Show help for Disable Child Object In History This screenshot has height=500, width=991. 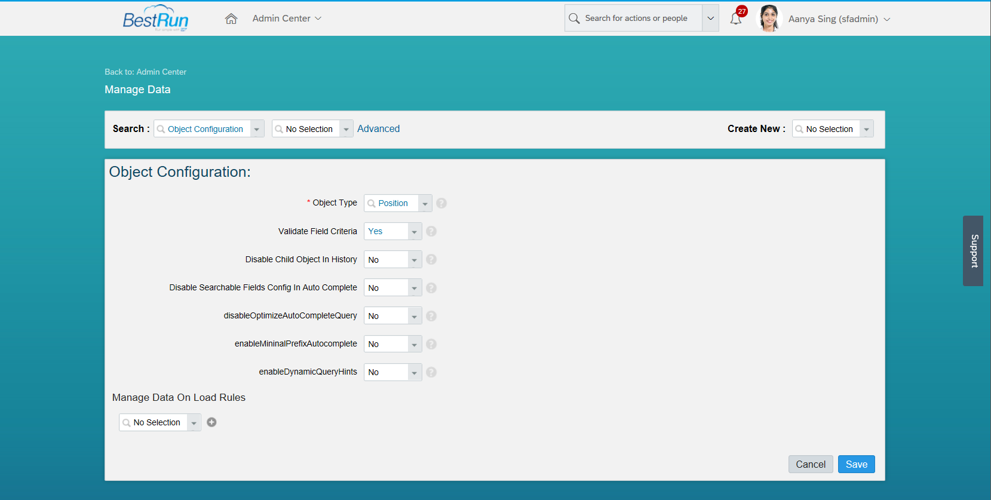point(431,259)
